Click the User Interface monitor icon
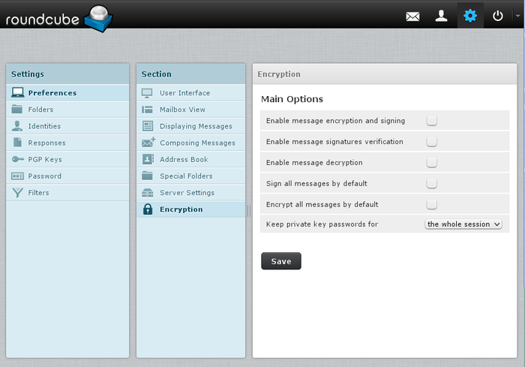 pyautogui.click(x=147, y=93)
